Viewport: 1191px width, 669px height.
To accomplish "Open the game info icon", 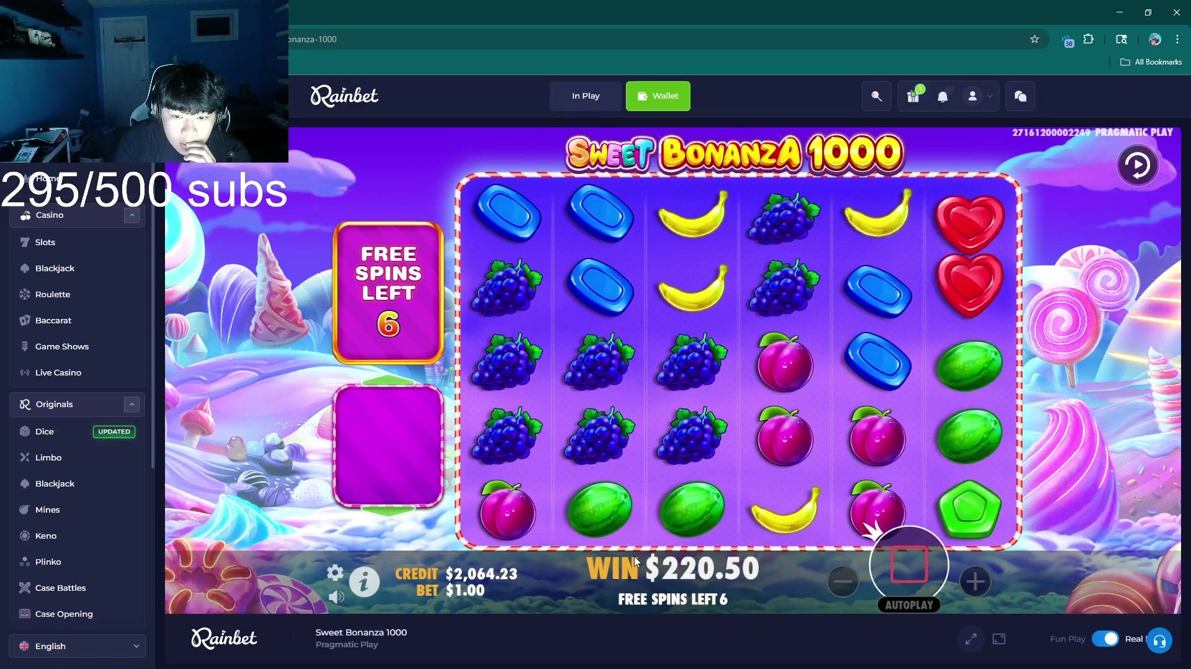I will pyautogui.click(x=364, y=582).
